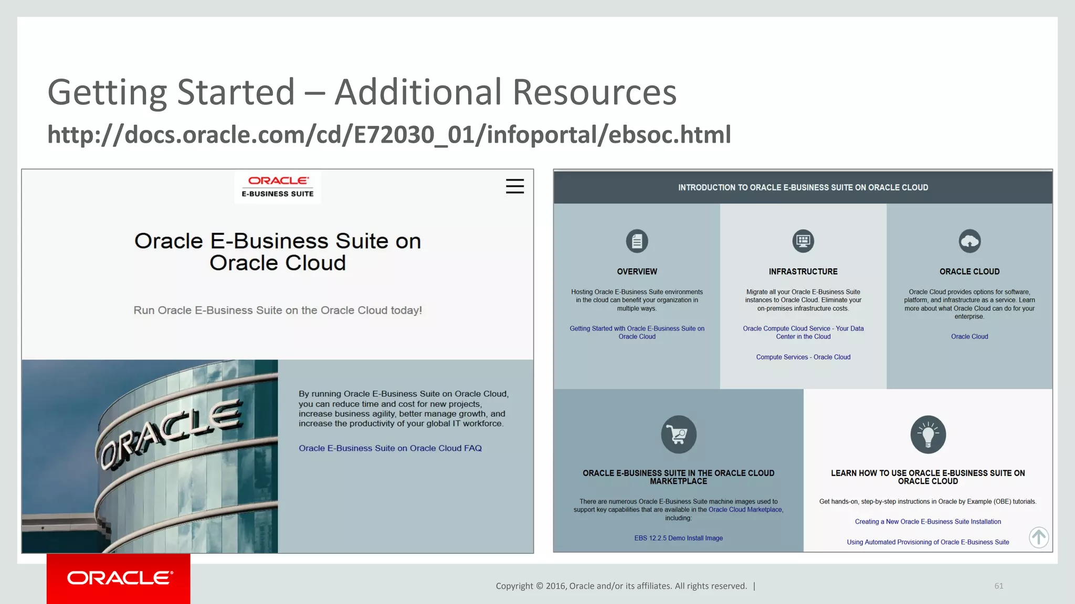Screen dimensions: 1075x604
Task: Open Creating a New Oracle E-Business Suite Installation
Action: click(x=928, y=522)
